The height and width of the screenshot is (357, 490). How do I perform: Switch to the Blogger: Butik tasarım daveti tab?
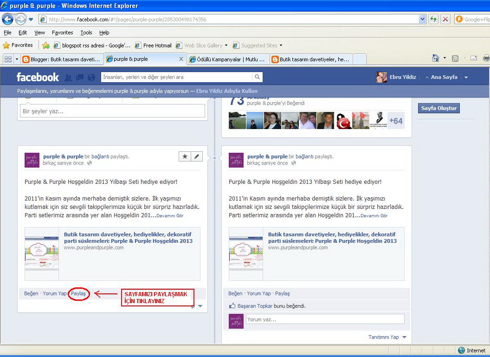[x=62, y=59]
